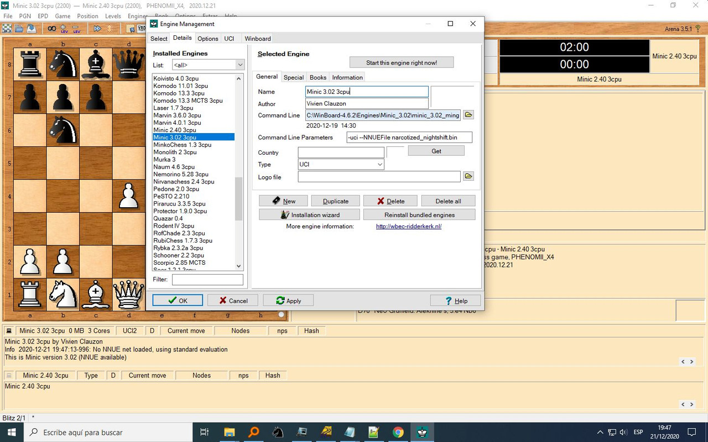Image resolution: width=708 pixels, height=442 pixels.
Task: Click the Country input field
Action: point(341,152)
